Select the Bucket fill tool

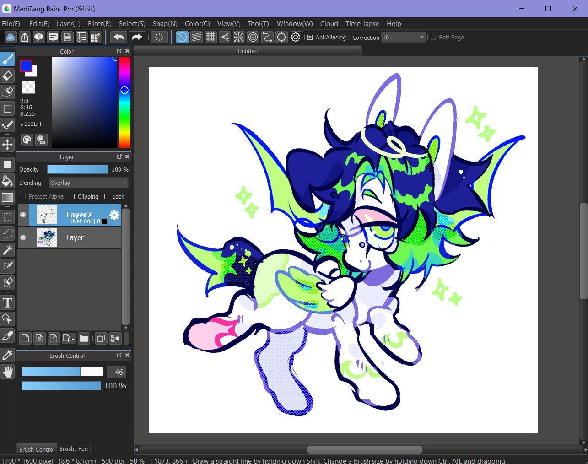click(8, 181)
